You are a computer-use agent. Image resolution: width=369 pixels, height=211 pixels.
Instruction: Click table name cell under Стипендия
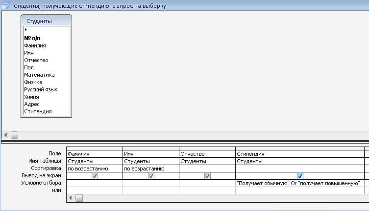click(300, 161)
